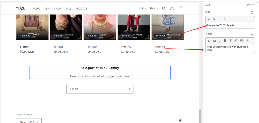Toggle numbered list in 子文本 editor
The image size is (259, 123).
(247, 41)
